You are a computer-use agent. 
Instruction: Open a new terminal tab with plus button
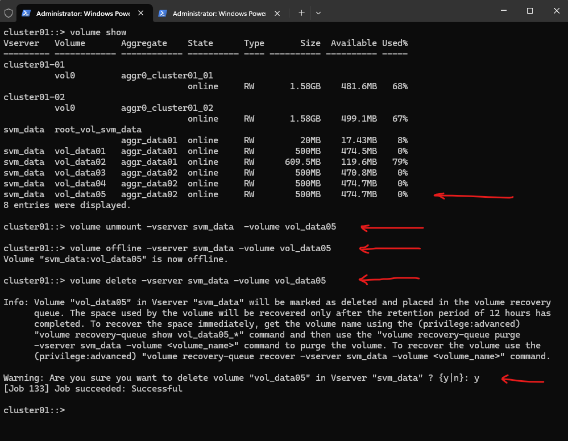[301, 13]
